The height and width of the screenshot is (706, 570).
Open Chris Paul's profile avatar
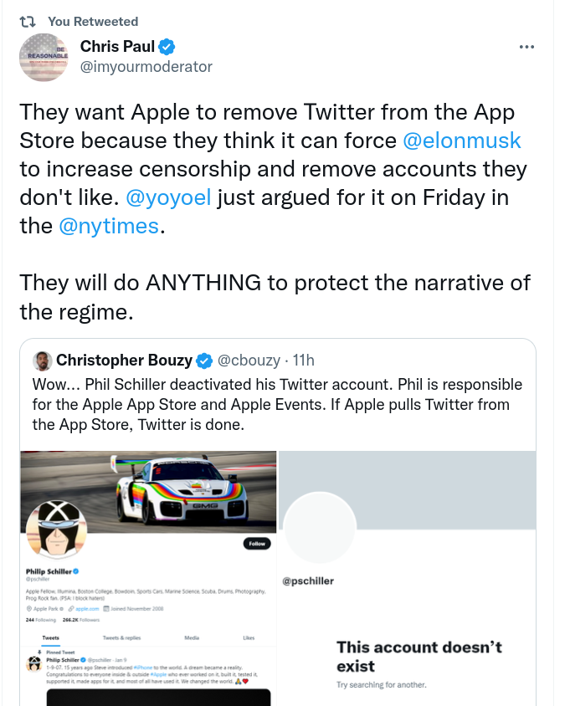click(43, 57)
